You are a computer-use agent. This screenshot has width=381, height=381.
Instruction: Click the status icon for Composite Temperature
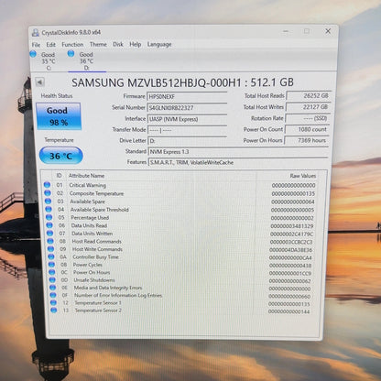pos(48,193)
